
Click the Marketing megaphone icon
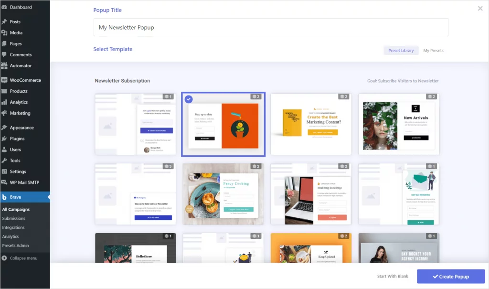4,113
